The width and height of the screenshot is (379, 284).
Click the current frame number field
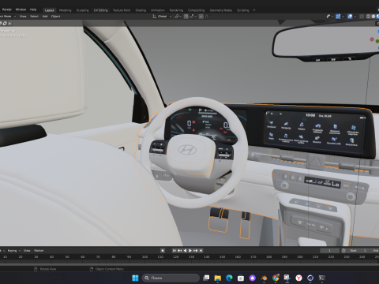click(x=329, y=251)
